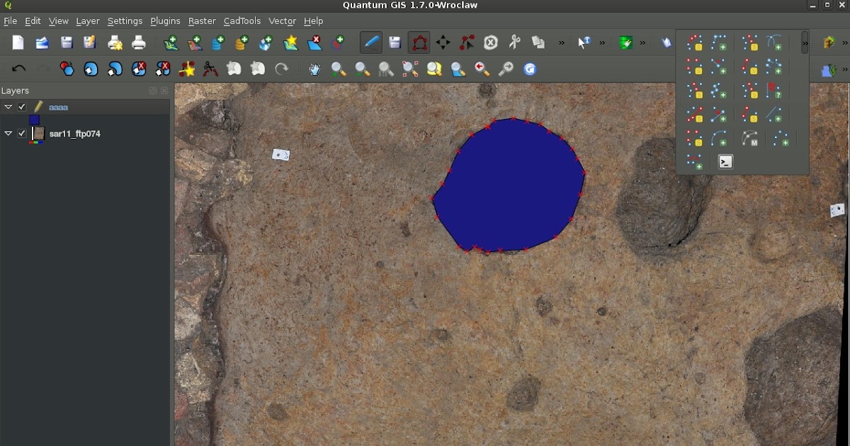The height and width of the screenshot is (446, 850).
Task: Click Cut Features scissors icon
Action: click(x=515, y=43)
